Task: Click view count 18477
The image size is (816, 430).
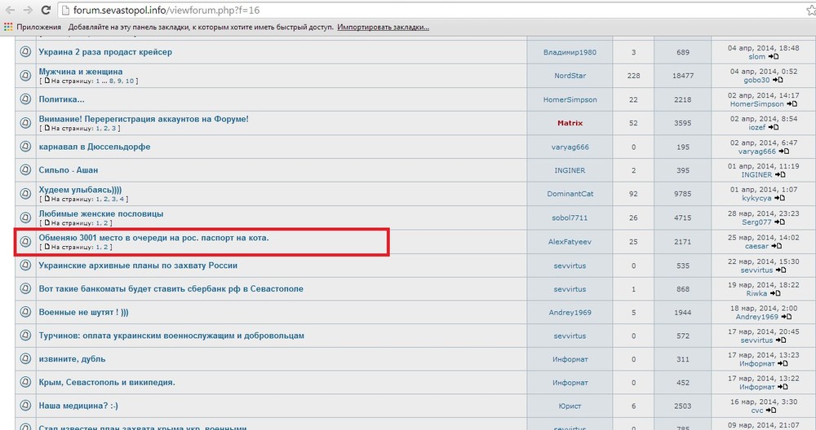Action: click(x=683, y=75)
